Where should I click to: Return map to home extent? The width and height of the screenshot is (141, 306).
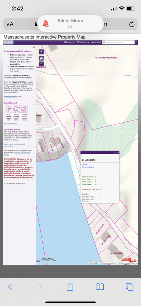(x=41, y=58)
